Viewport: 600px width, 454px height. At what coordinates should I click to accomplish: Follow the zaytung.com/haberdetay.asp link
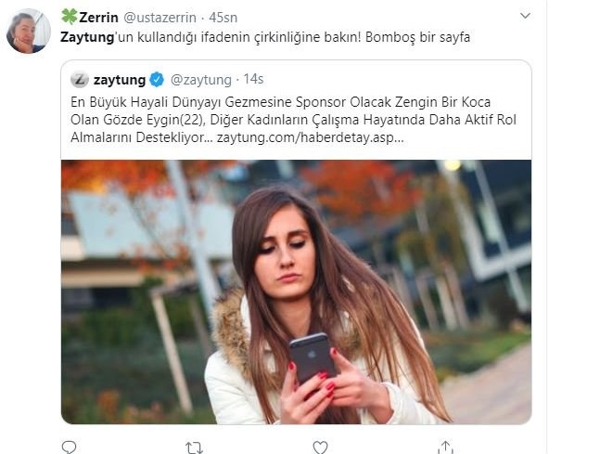(x=310, y=137)
